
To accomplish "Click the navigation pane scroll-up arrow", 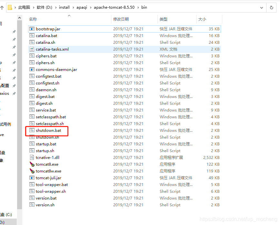I will tap(19, 18).
